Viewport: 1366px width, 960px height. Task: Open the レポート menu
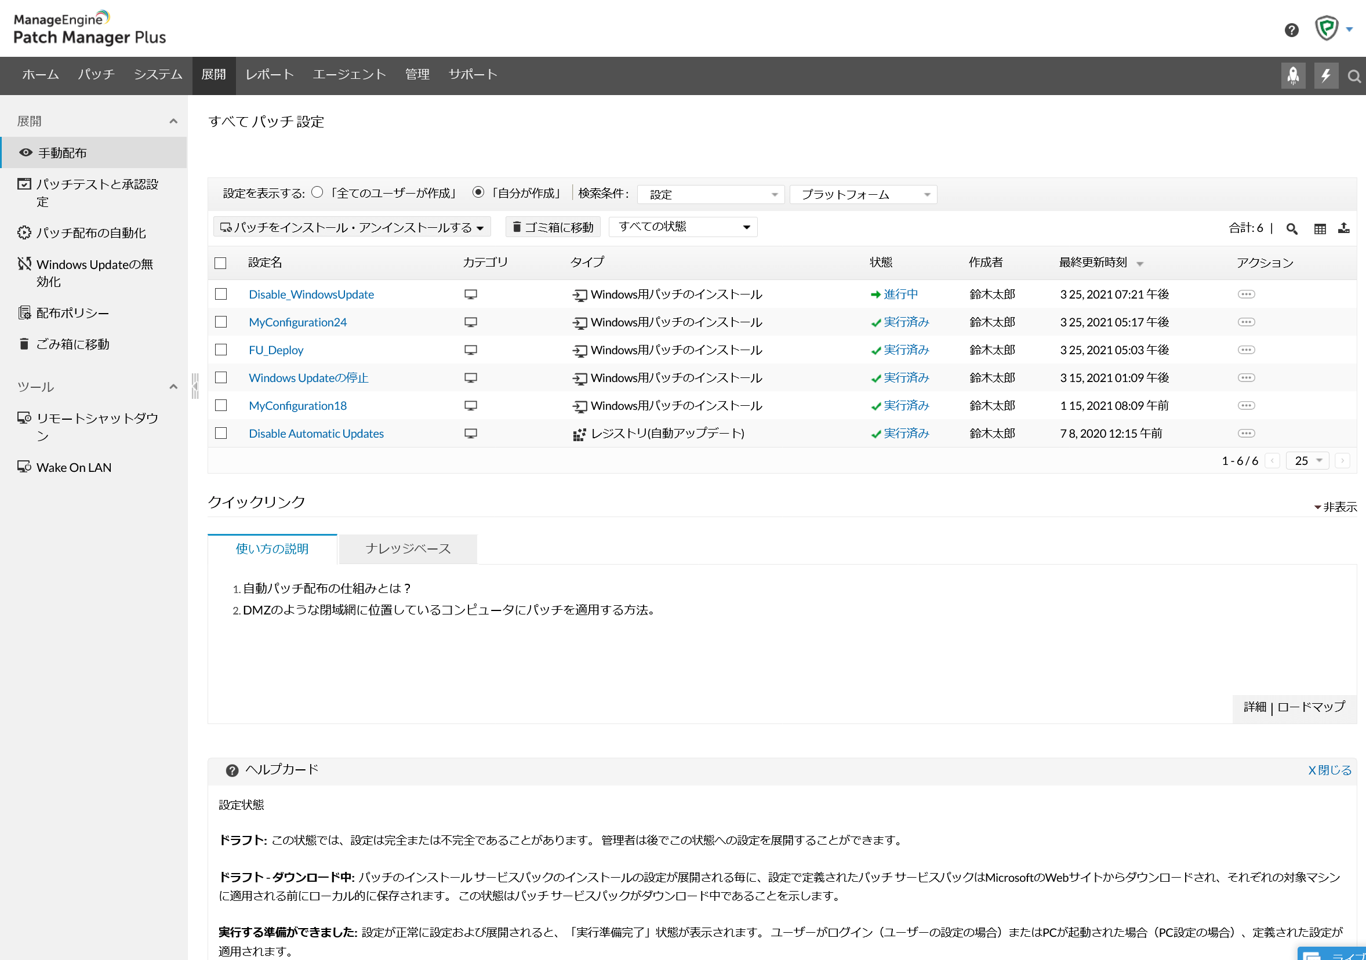[269, 75]
